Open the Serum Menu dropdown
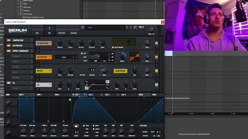248x139 pixels. pos(141,27)
